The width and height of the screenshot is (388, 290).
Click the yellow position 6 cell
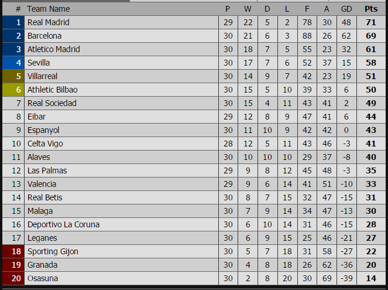coord(13,90)
